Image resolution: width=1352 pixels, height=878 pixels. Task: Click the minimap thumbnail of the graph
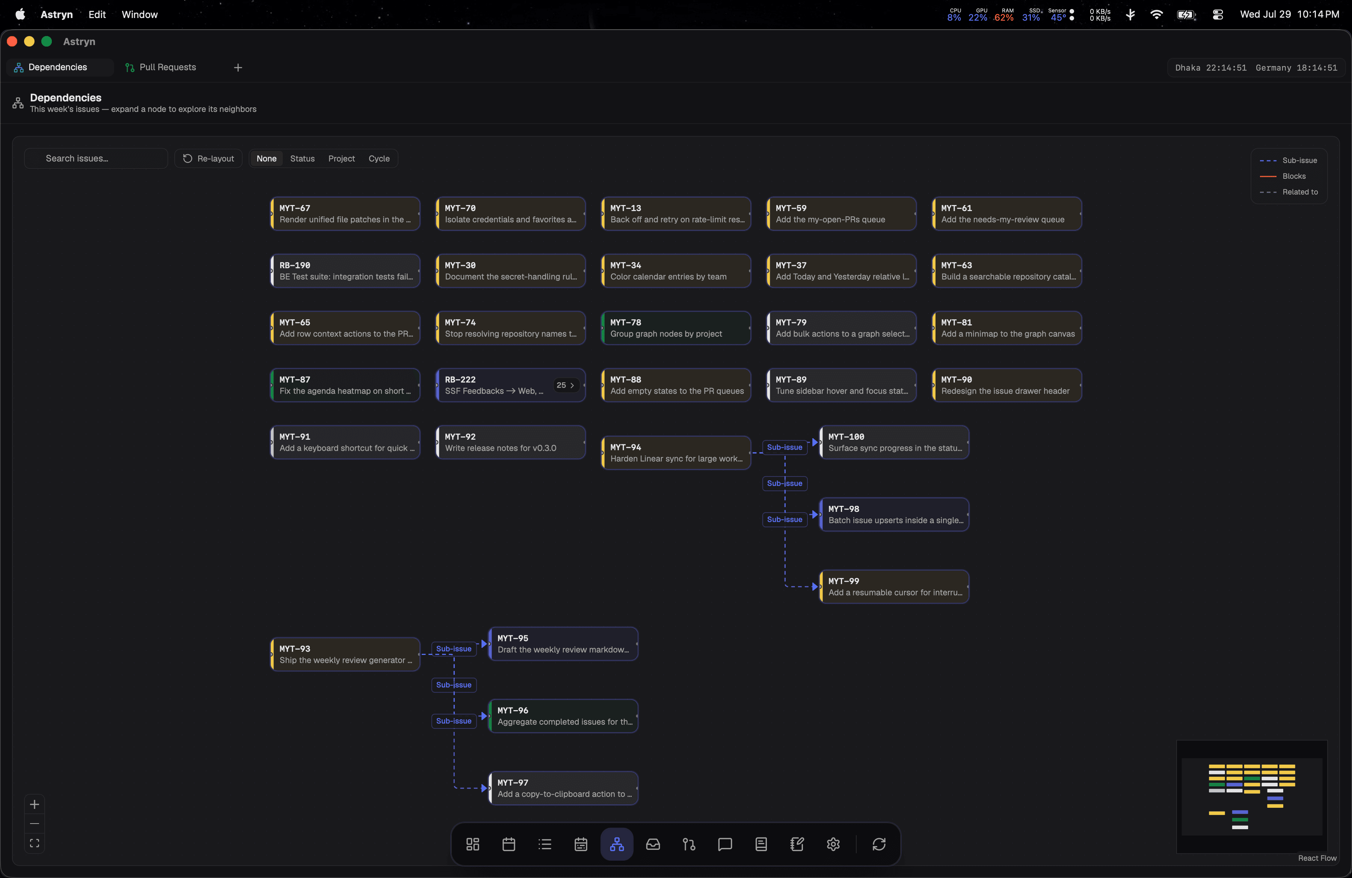pos(1252,796)
